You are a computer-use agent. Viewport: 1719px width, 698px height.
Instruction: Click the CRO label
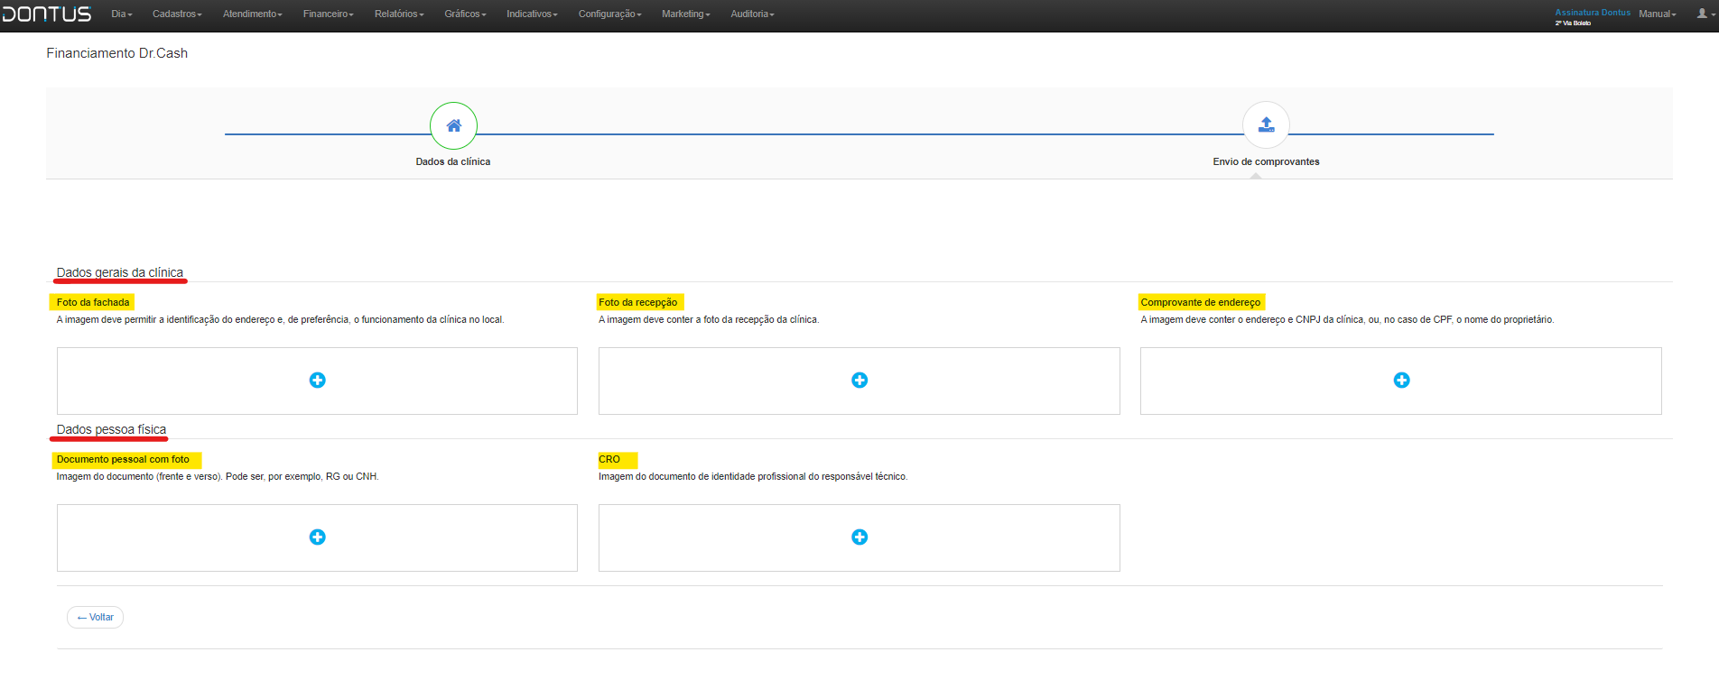tap(609, 459)
